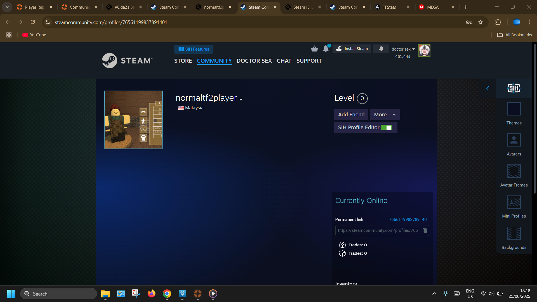Open the STORE menu
537x302 pixels.
[x=183, y=61]
